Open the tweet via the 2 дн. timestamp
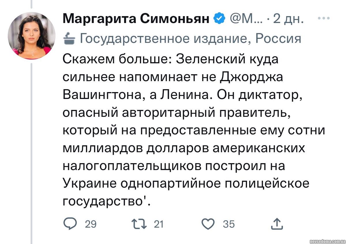The width and height of the screenshot is (346, 244). pyautogui.click(x=288, y=19)
